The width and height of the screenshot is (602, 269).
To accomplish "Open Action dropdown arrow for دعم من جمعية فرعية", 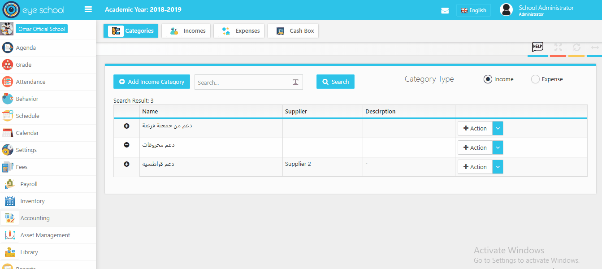I will (x=498, y=128).
